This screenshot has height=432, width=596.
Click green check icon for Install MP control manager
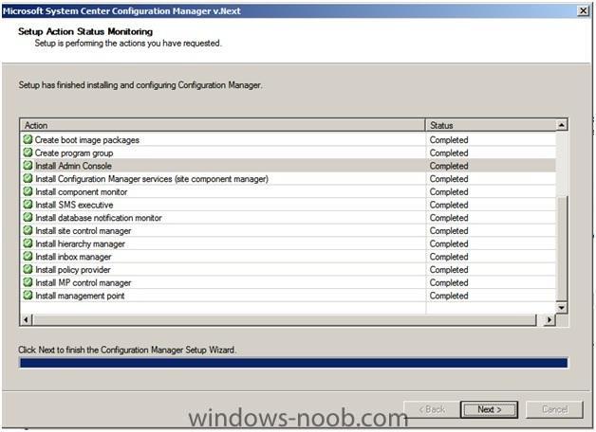[28, 282]
